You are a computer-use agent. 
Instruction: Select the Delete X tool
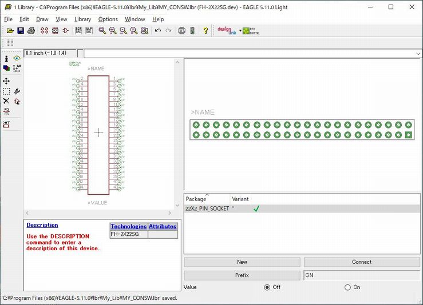pos(6,101)
